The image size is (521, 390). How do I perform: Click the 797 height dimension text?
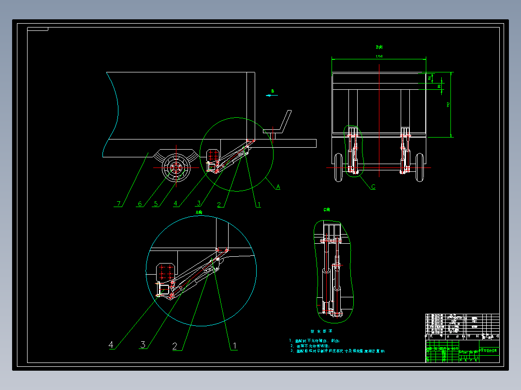click(x=448, y=105)
